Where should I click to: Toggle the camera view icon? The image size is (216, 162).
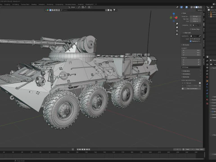(x=177, y=31)
